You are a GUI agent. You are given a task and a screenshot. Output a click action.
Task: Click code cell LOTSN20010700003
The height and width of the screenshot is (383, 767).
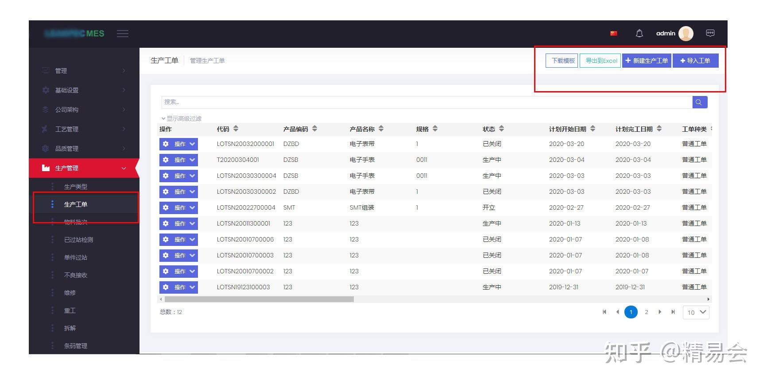tap(245, 255)
